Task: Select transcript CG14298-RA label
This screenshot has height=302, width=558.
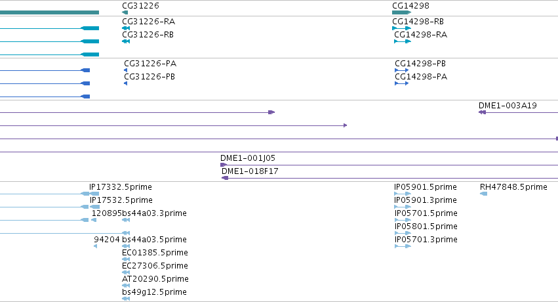Action: (x=421, y=35)
